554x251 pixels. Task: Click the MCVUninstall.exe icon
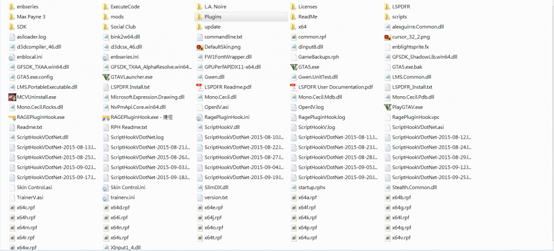coord(12,97)
